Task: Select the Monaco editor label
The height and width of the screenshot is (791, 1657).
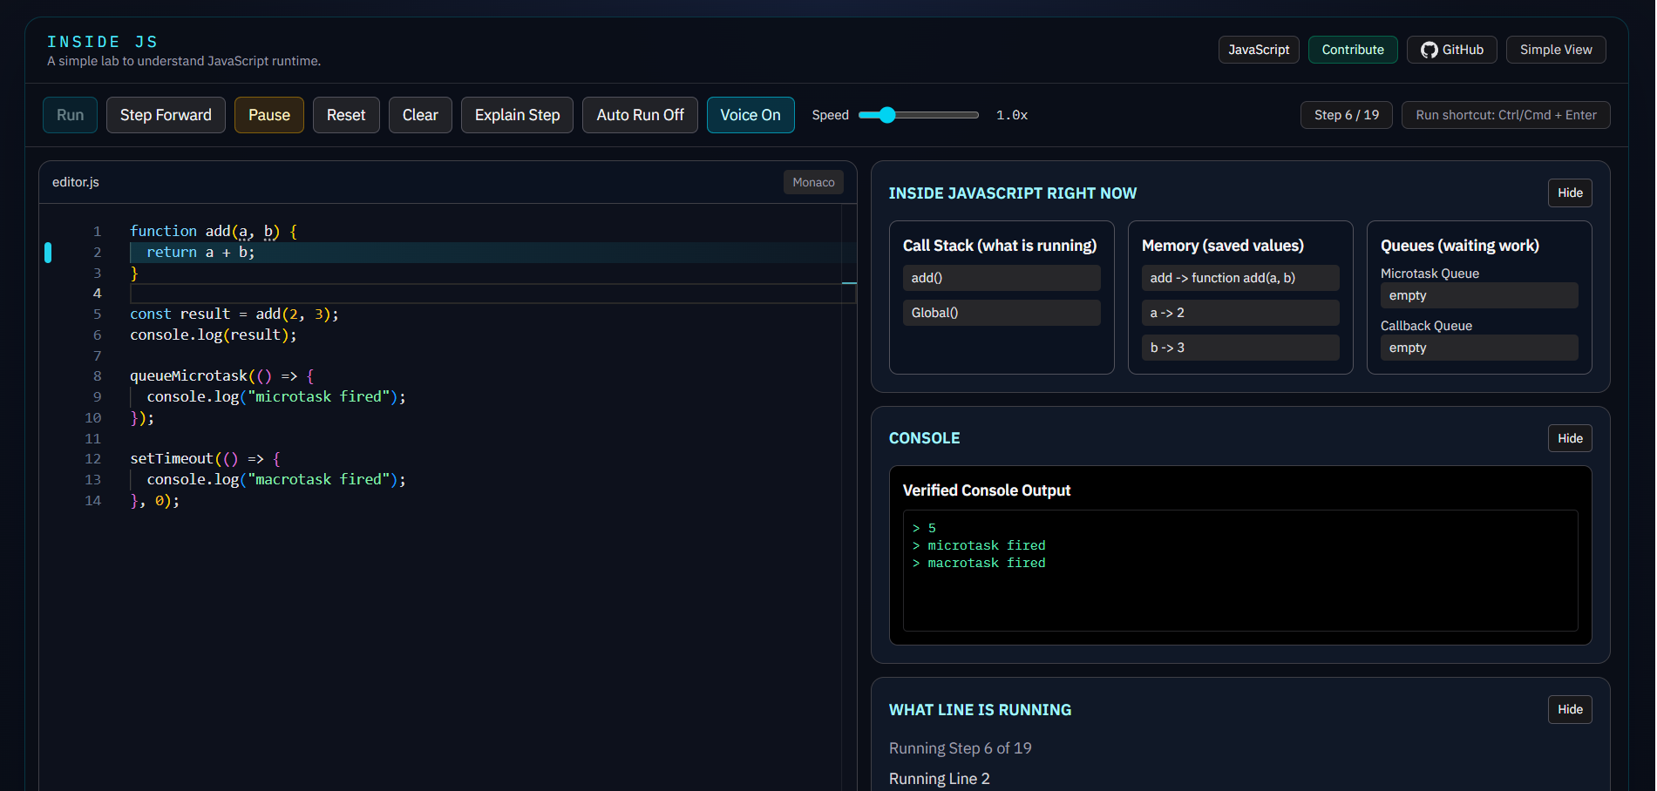Action: (813, 182)
